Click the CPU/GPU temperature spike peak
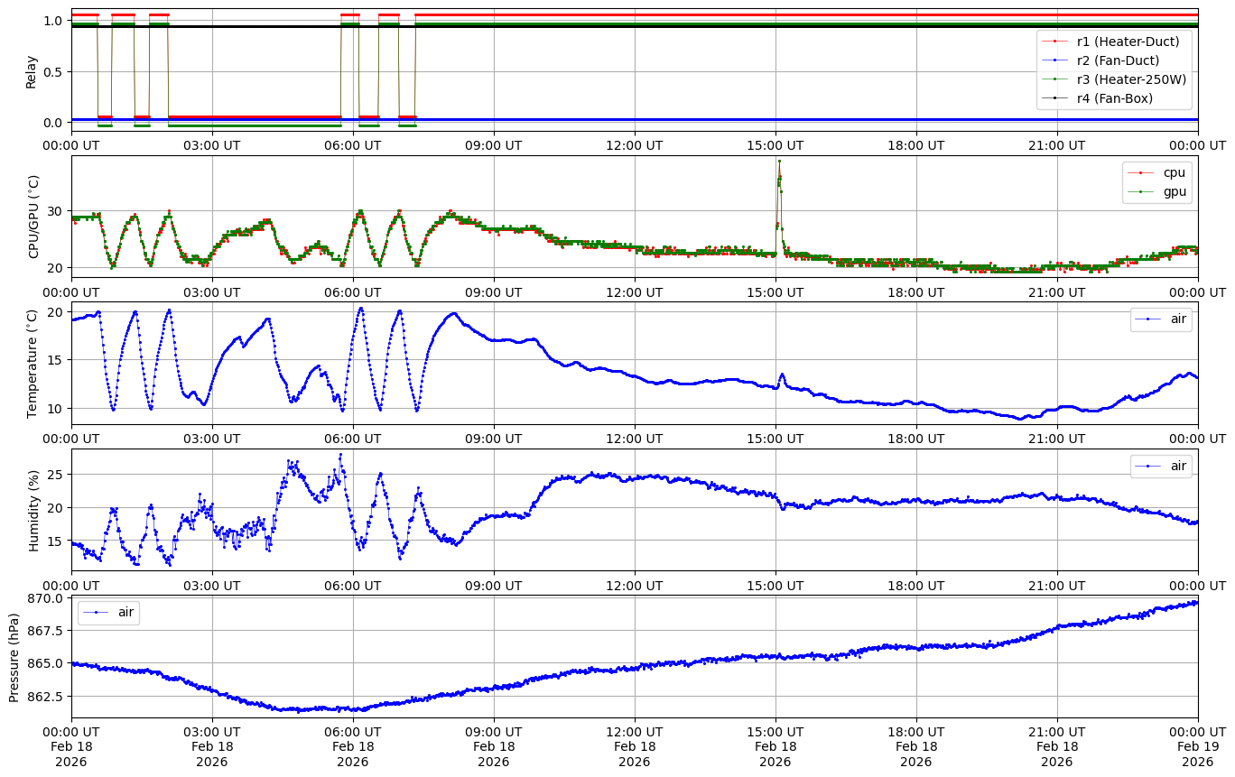The image size is (1235, 777). 779,162
